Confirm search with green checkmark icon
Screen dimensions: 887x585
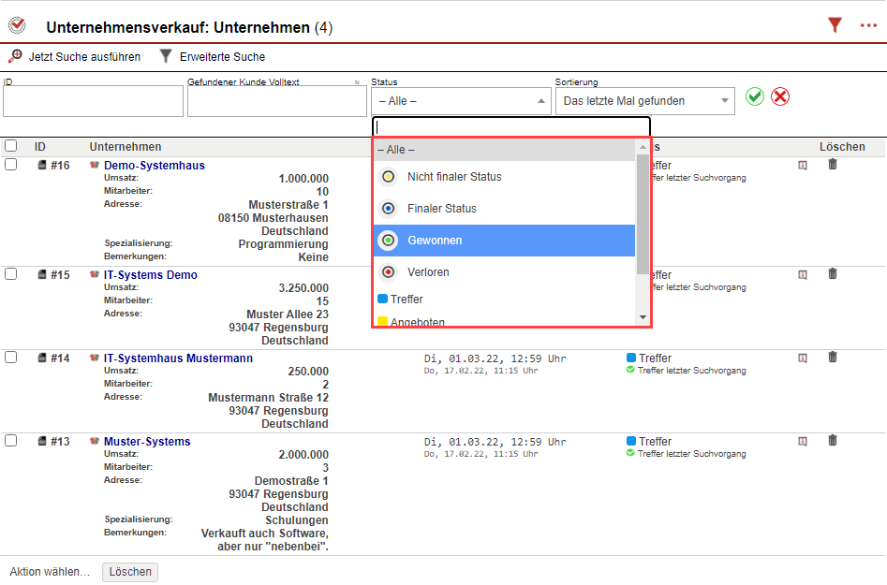point(755,96)
